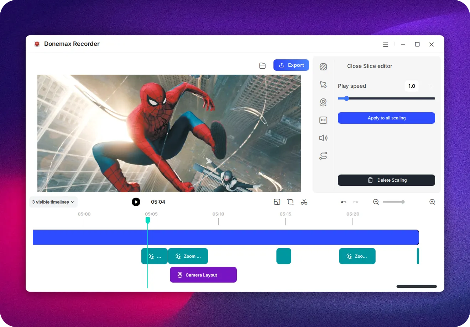Click Delete Scaling button
This screenshot has height=327, width=470.
pyautogui.click(x=386, y=180)
